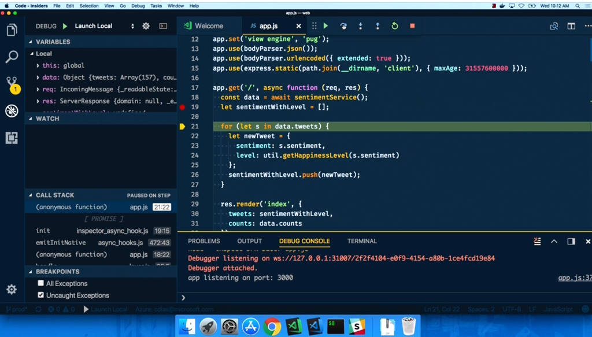Open the Explorer view in activity bar
Screen dimensions: 592x337
click(12, 30)
